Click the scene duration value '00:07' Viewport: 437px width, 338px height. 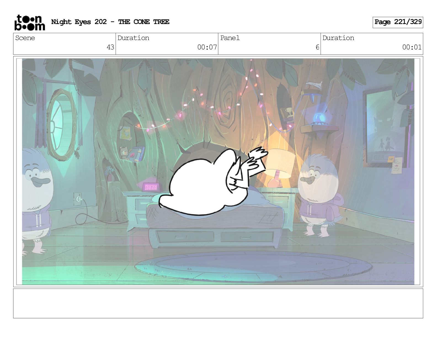tap(207, 47)
